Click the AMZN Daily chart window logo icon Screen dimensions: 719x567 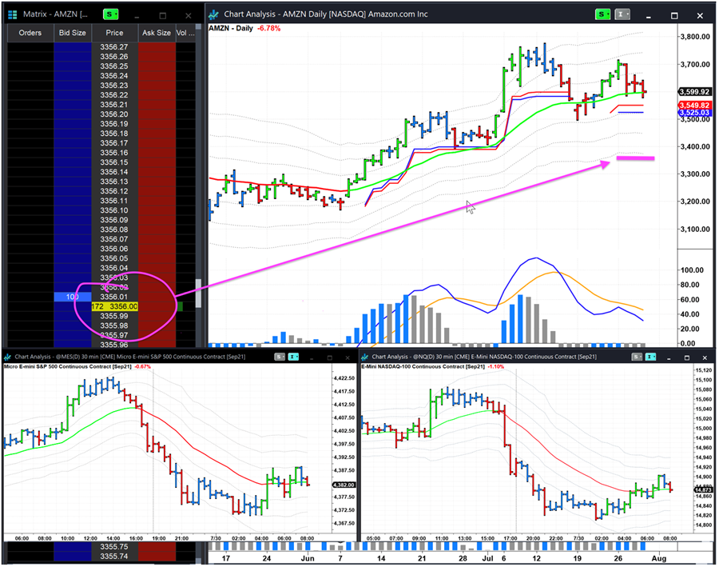click(x=215, y=14)
